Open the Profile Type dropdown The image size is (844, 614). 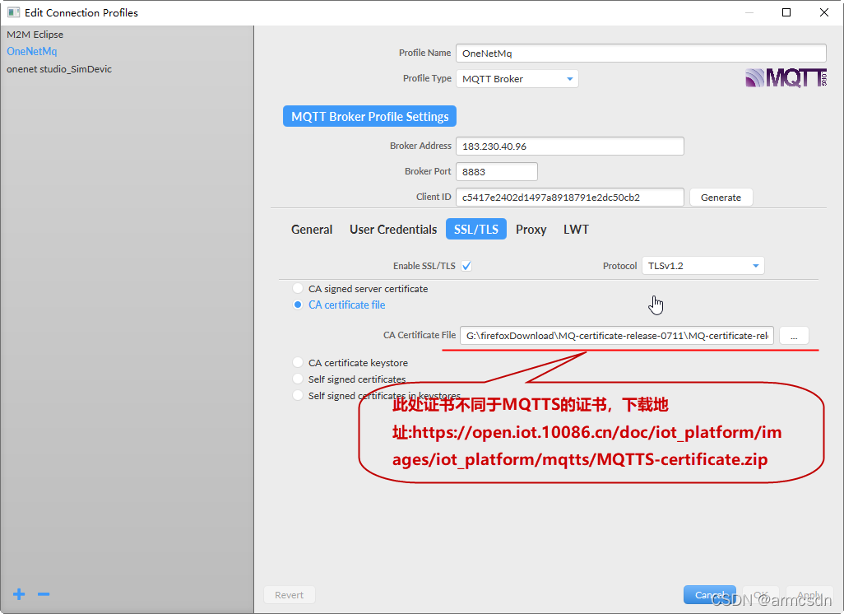(517, 79)
